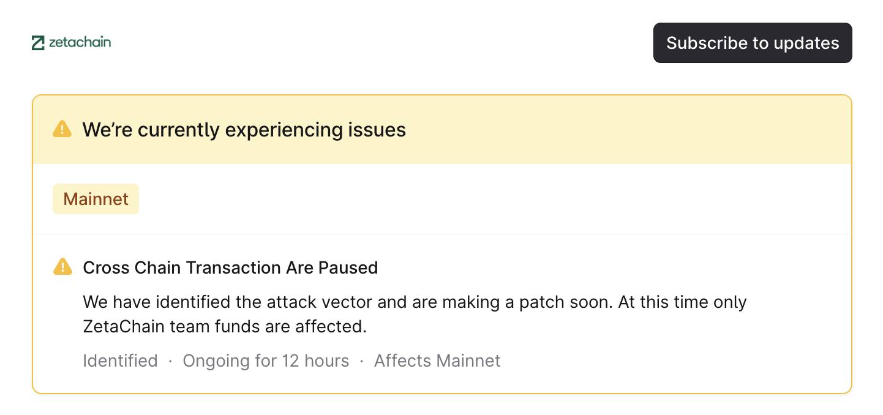This screenshot has width=883, height=415.
Task: Click blank white space right of Mainnet tag
Action: tap(490, 199)
